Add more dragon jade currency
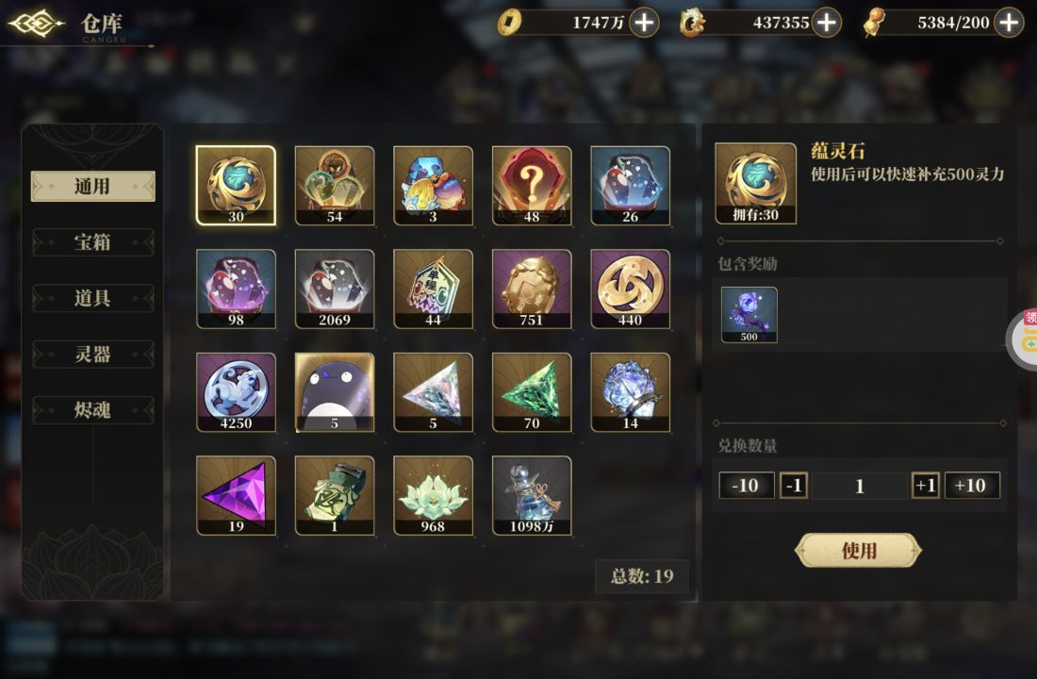Image resolution: width=1037 pixels, height=679 pixels. [x=826, y=23]
